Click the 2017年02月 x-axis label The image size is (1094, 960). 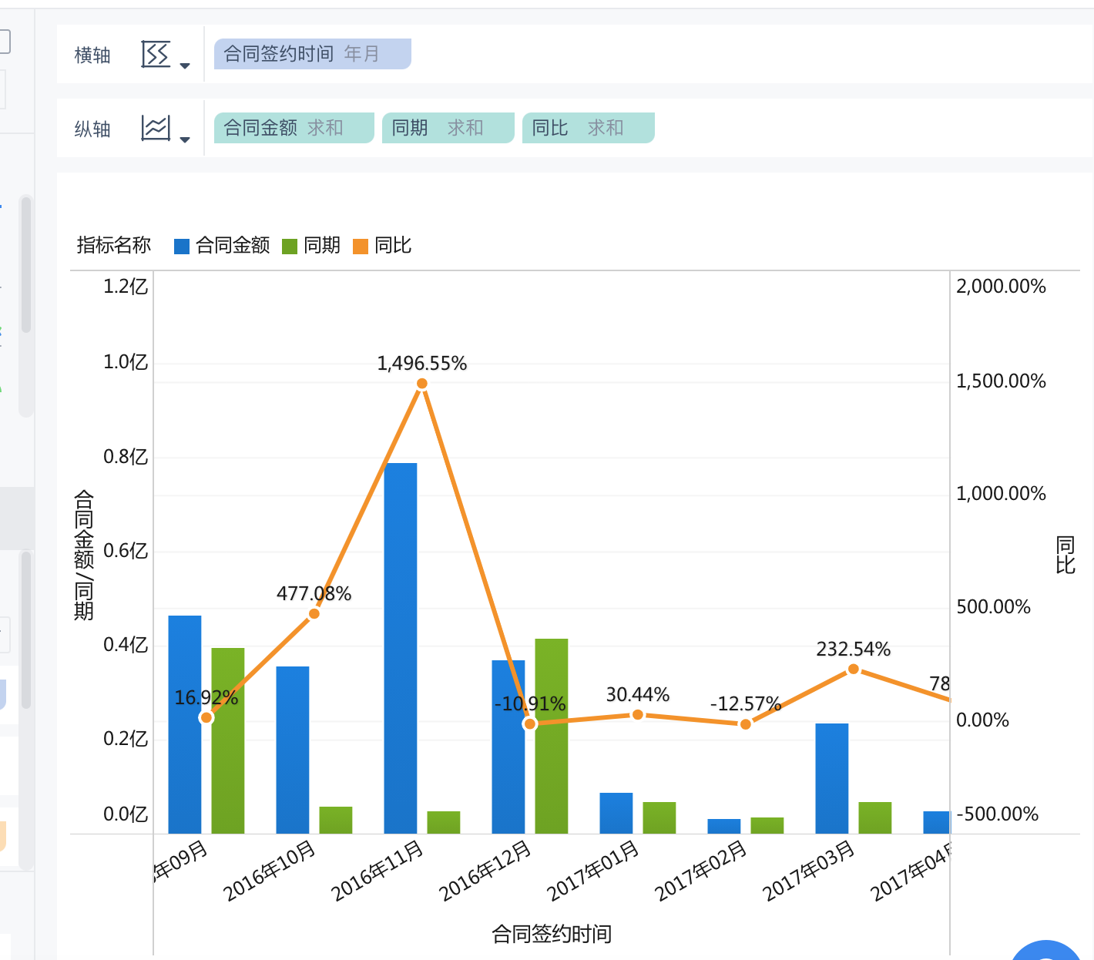pos(701,871)
